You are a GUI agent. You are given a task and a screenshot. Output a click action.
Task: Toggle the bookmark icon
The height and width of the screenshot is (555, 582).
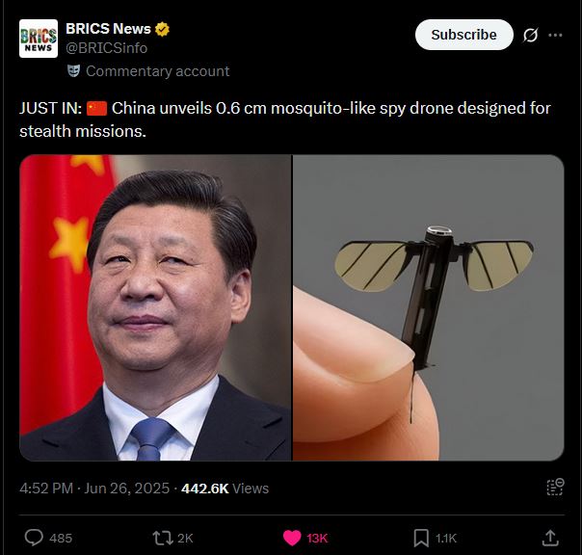(x=421, y=538)
